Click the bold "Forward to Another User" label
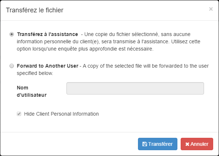 (47, 66)
